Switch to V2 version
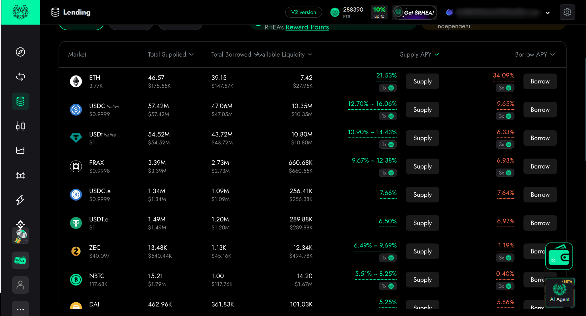Viewport: 586px width, 316px height. tap(304, 12)
